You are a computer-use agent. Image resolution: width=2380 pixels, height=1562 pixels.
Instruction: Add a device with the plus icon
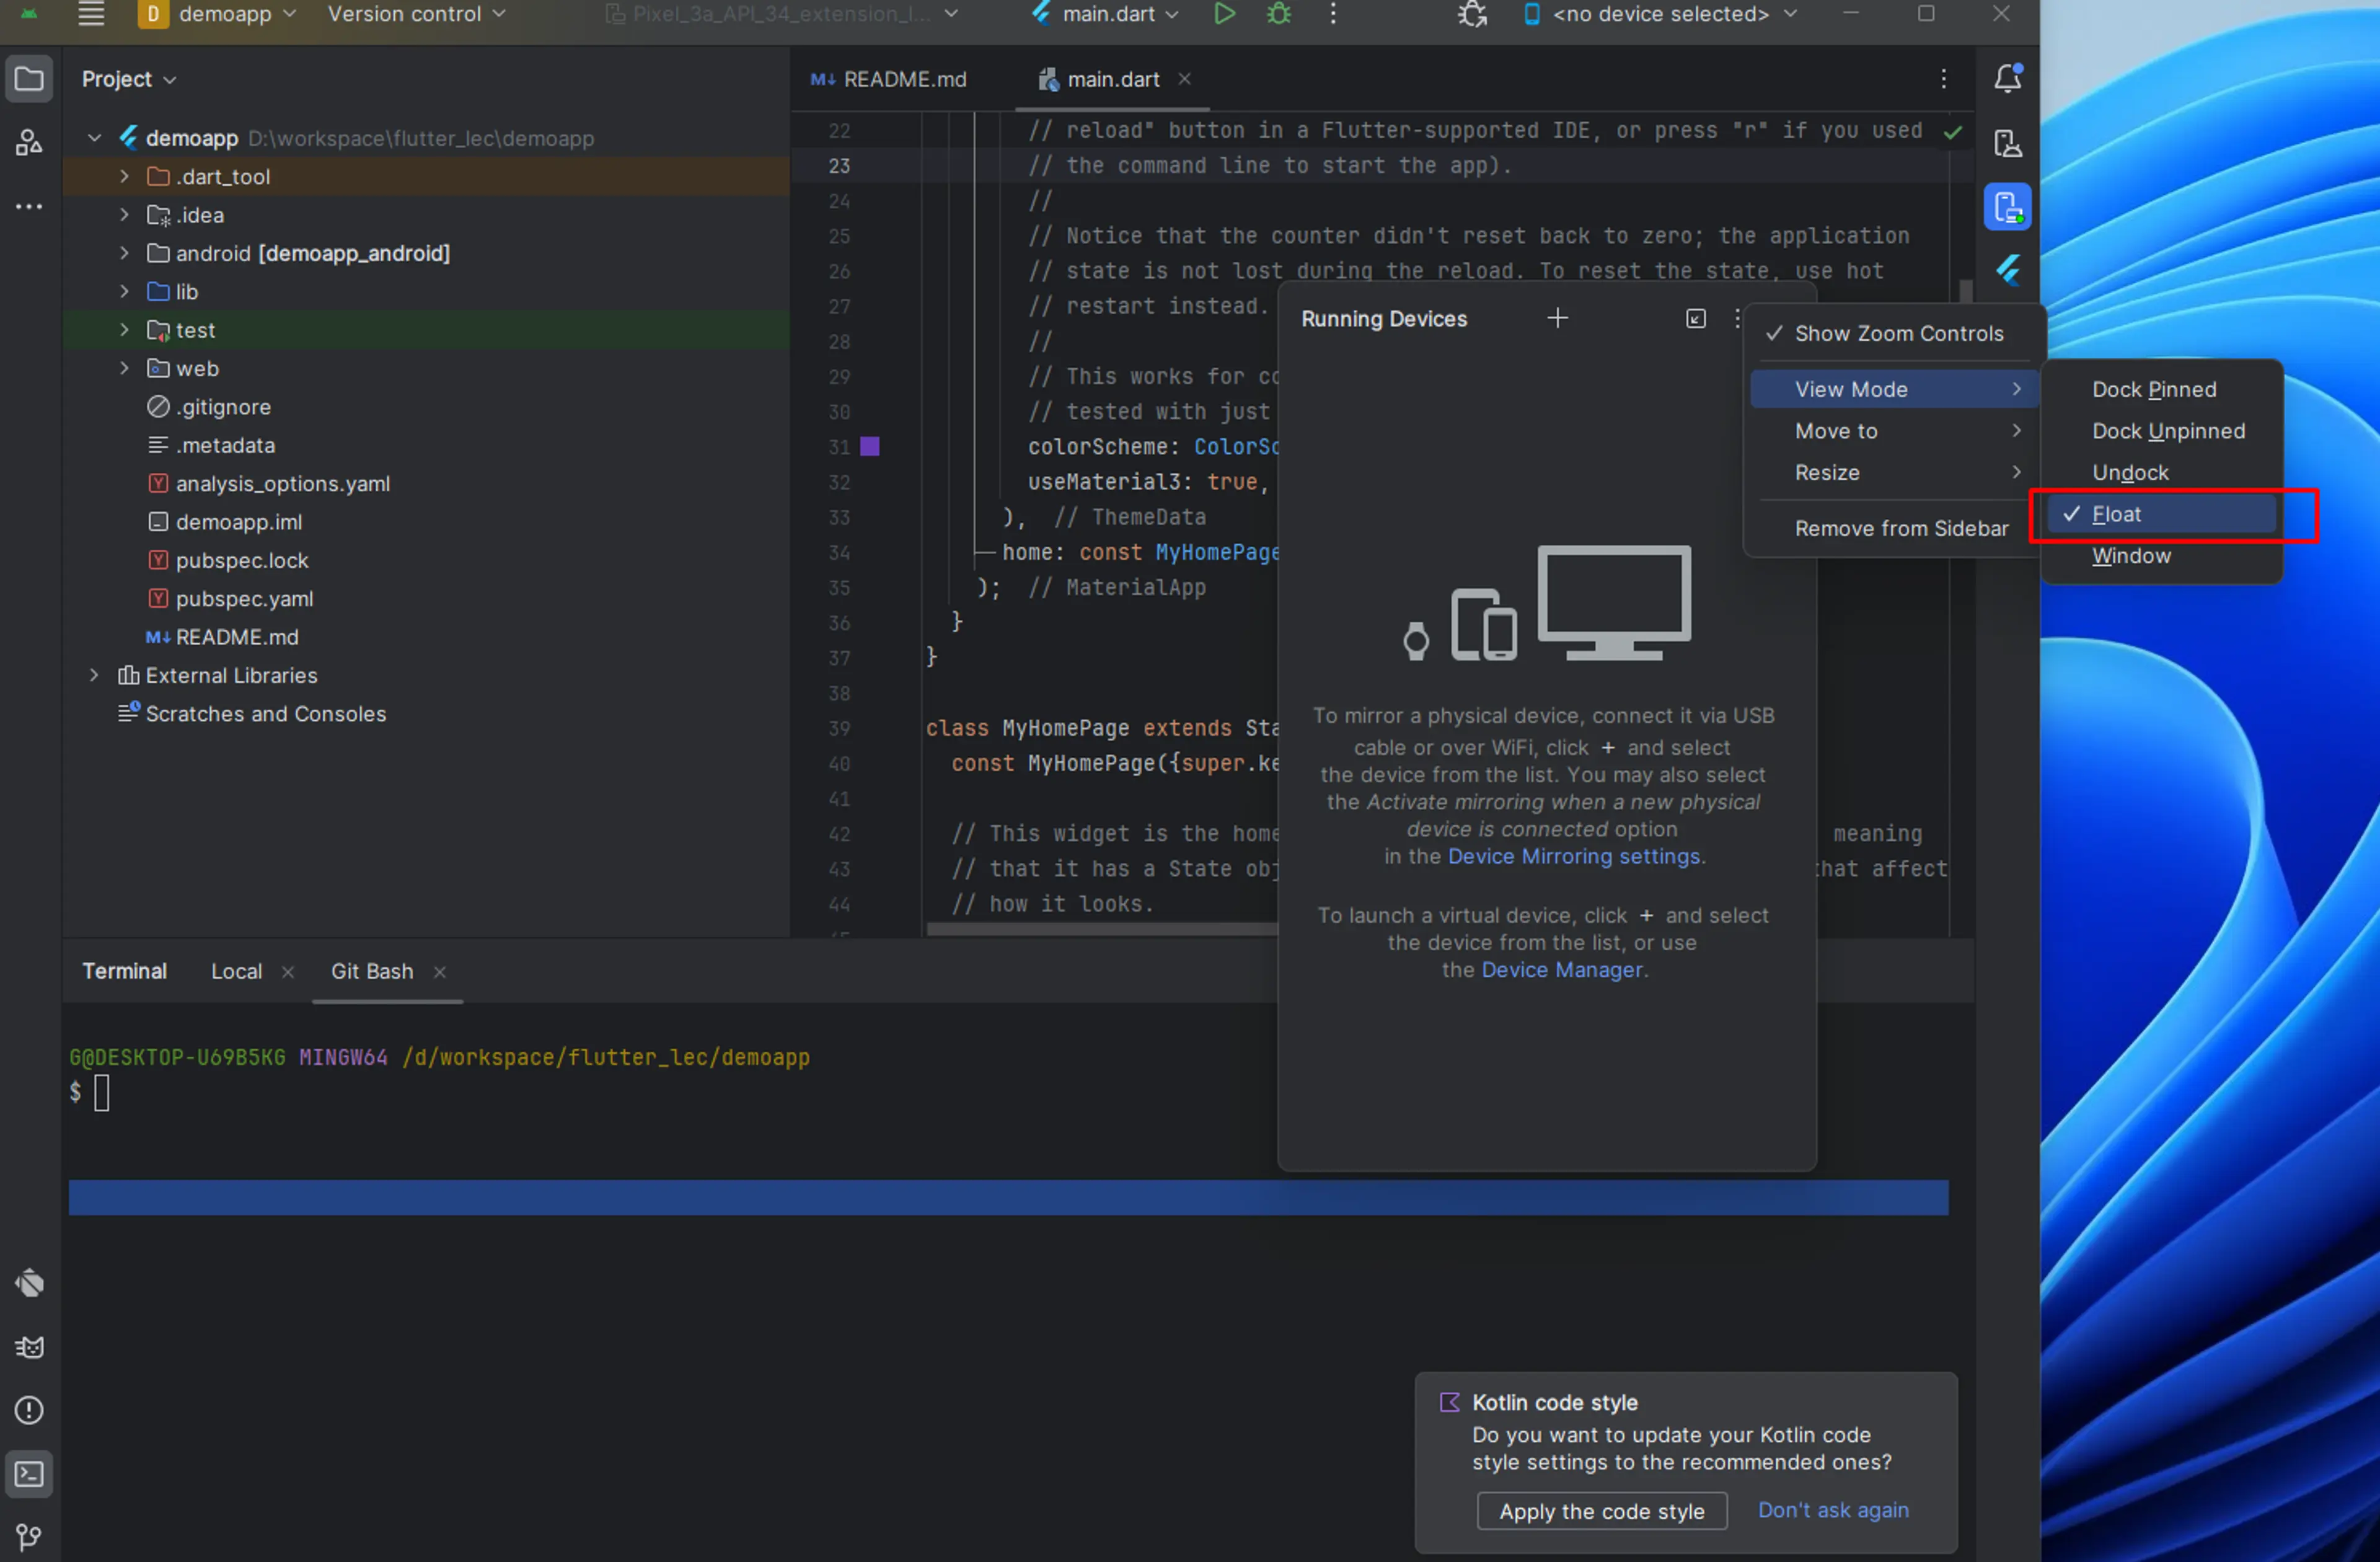coord(1557,318)
